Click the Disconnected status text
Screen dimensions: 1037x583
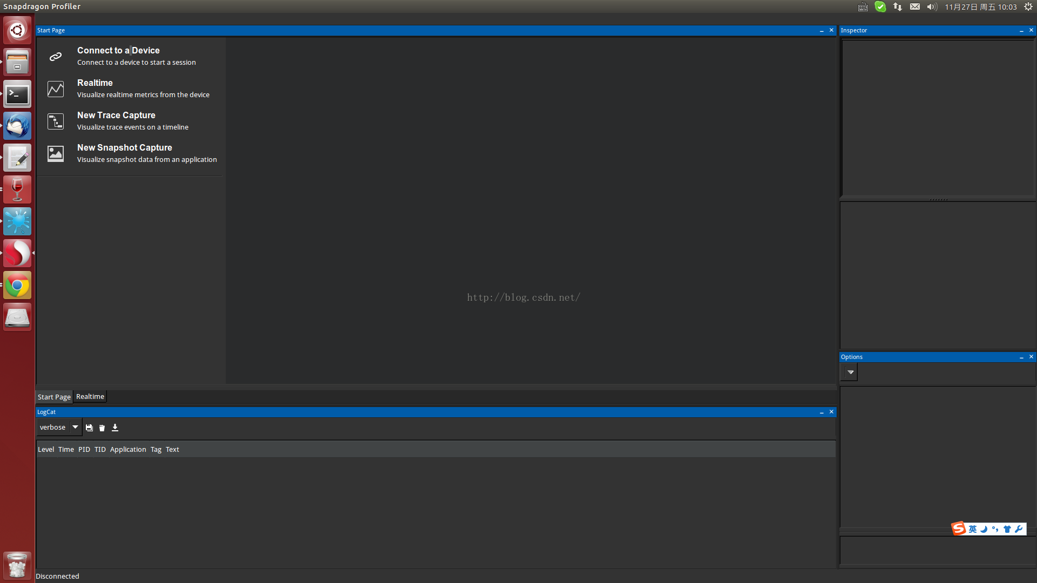(x=57, y=576)
